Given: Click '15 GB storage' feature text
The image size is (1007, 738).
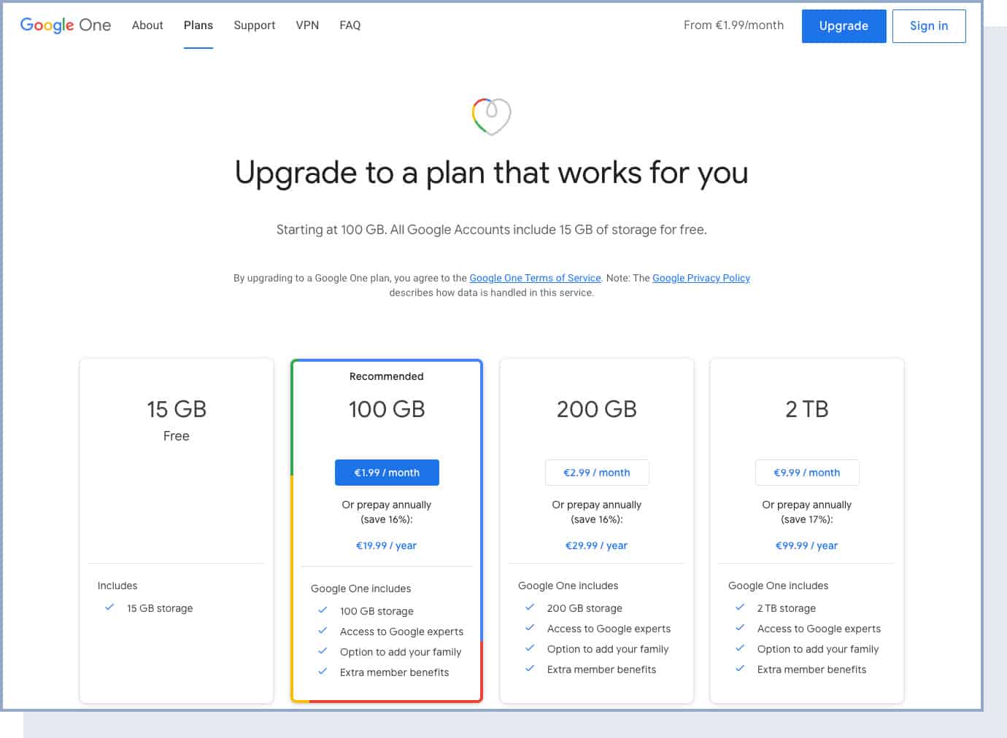Looking at the screenshot, I should pos(160,608).
